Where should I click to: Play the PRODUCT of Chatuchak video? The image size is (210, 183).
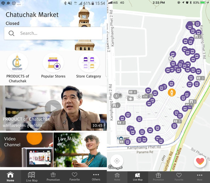coord(53,108)
